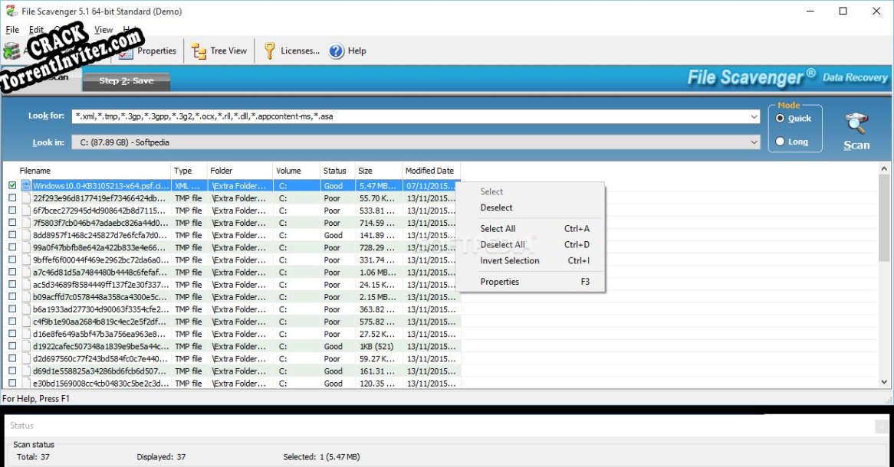Image resolution: width=894 pixels, height=467 pixels.
Task: Open the File menu
Action: (12, 30)
